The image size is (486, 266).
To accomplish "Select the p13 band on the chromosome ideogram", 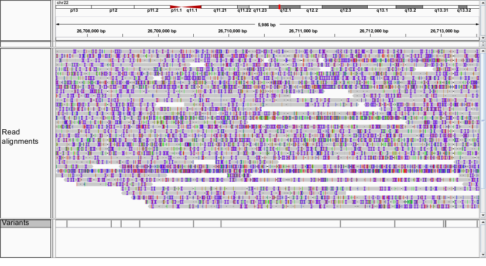I will pyautogui.click(x=74, y=7).
